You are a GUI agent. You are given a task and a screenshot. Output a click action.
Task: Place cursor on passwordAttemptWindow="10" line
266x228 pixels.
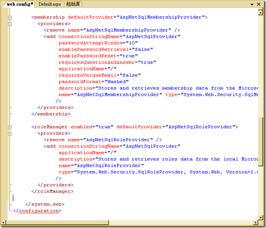pyautogui.click(x=98, y=43)
